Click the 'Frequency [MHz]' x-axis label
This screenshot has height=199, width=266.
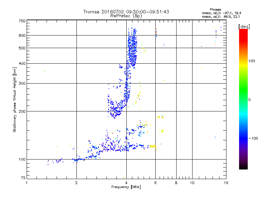click(x=126, y=187)
